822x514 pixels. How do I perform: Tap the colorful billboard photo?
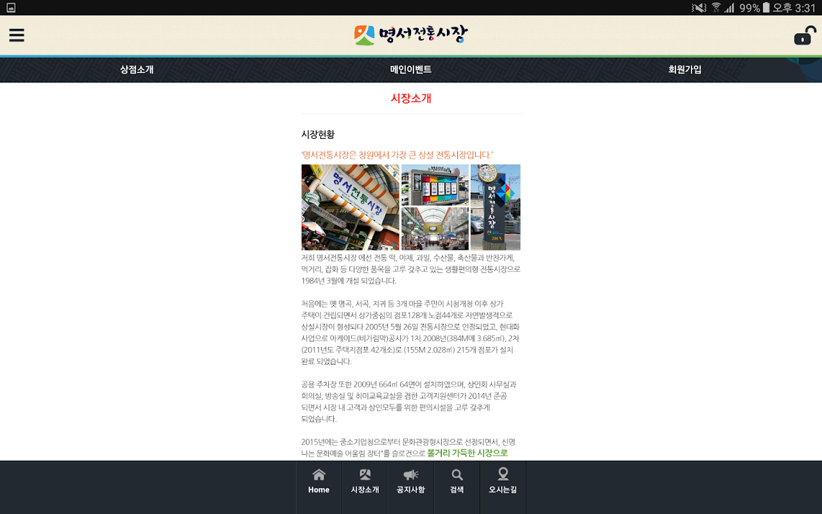click(x=435, y=184)
